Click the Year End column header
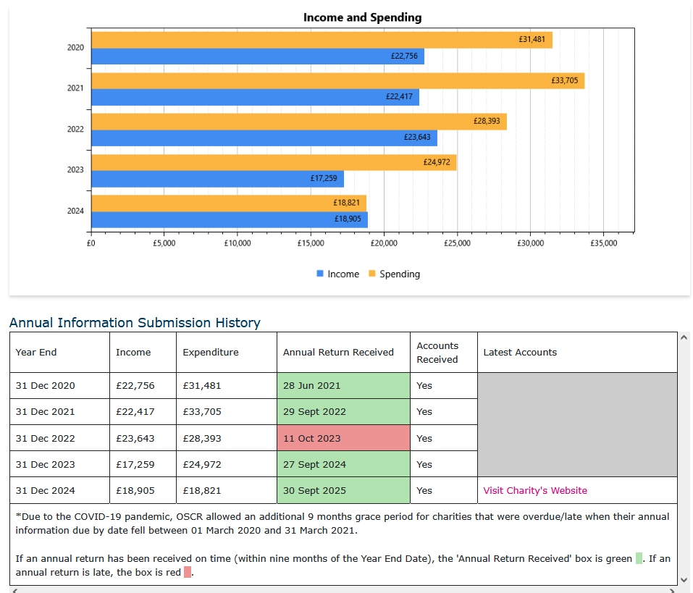 coord(36,352)
